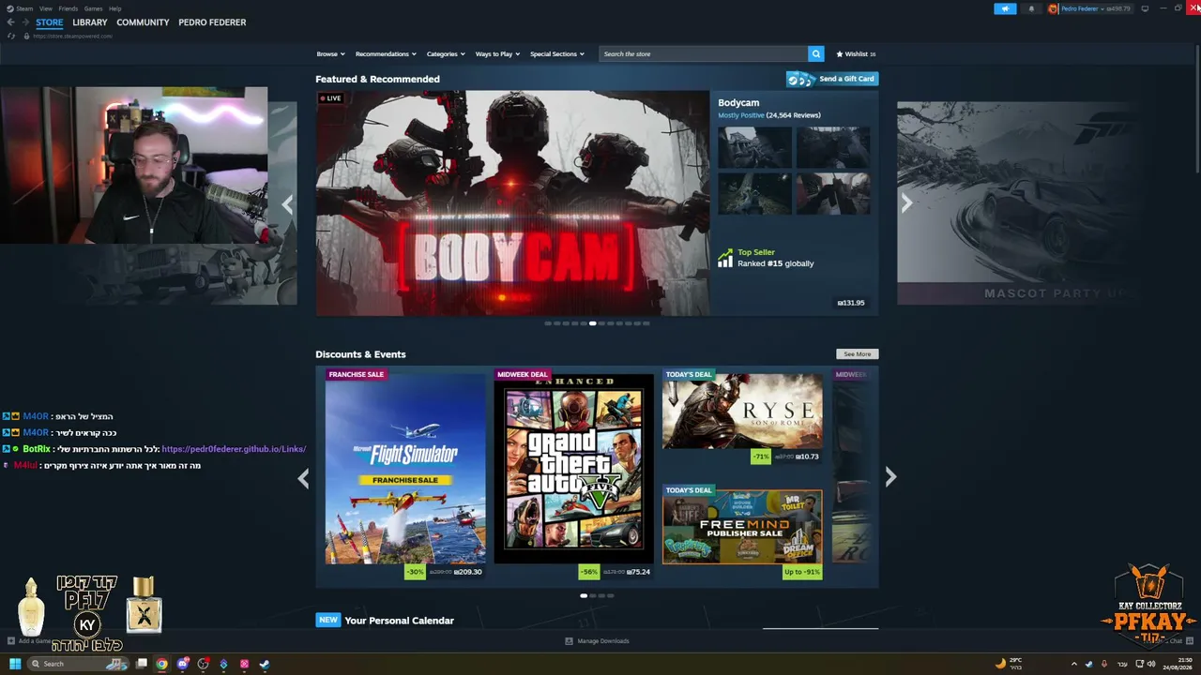Open Google Chrome from the taskbar

161,664
